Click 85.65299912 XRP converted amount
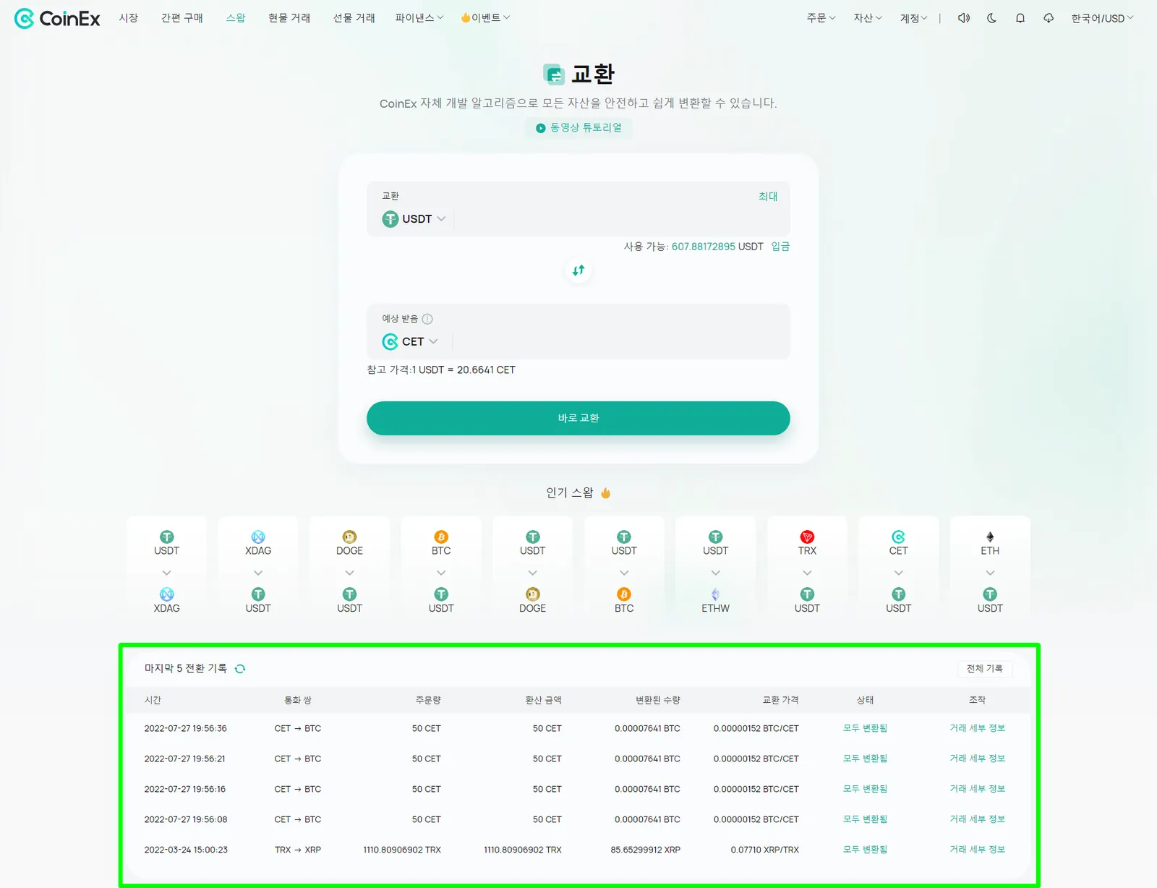 (x=645, y=850)
